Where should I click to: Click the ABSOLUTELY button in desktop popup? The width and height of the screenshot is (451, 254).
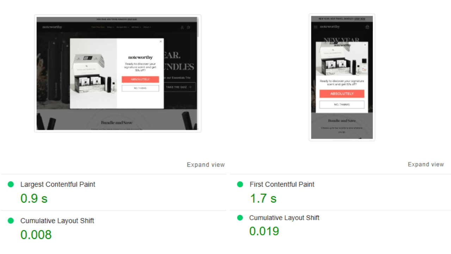[140, 79]
